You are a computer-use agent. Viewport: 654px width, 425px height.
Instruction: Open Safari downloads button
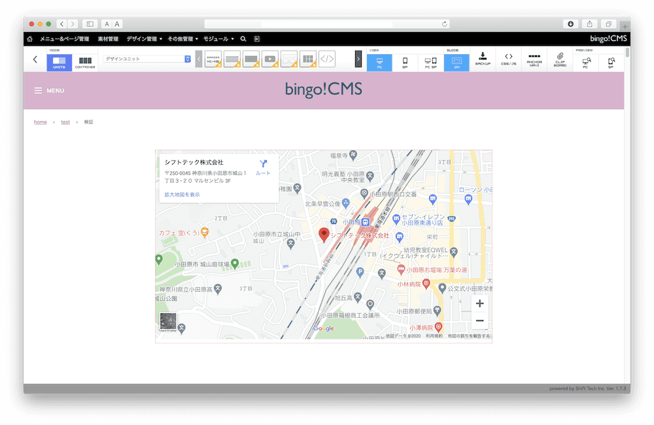tap(570, 24)
